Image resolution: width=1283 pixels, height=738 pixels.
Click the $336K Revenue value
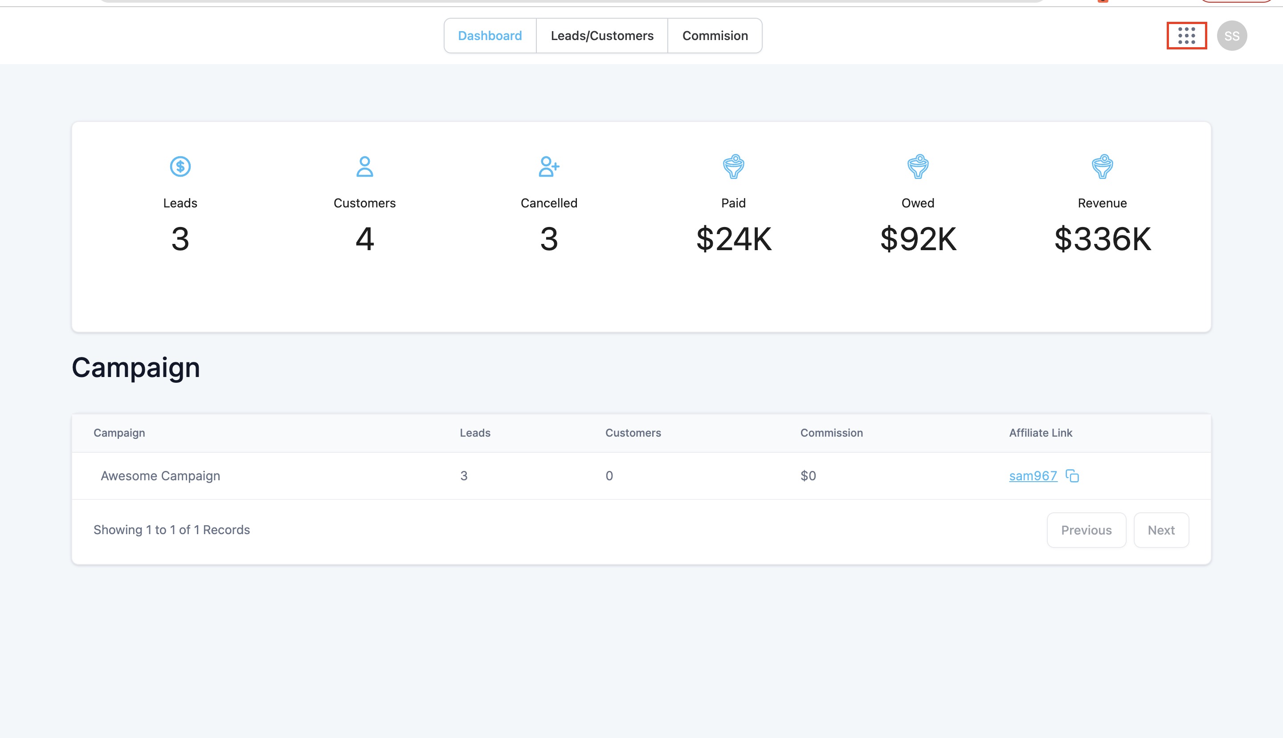(1102, 239)
